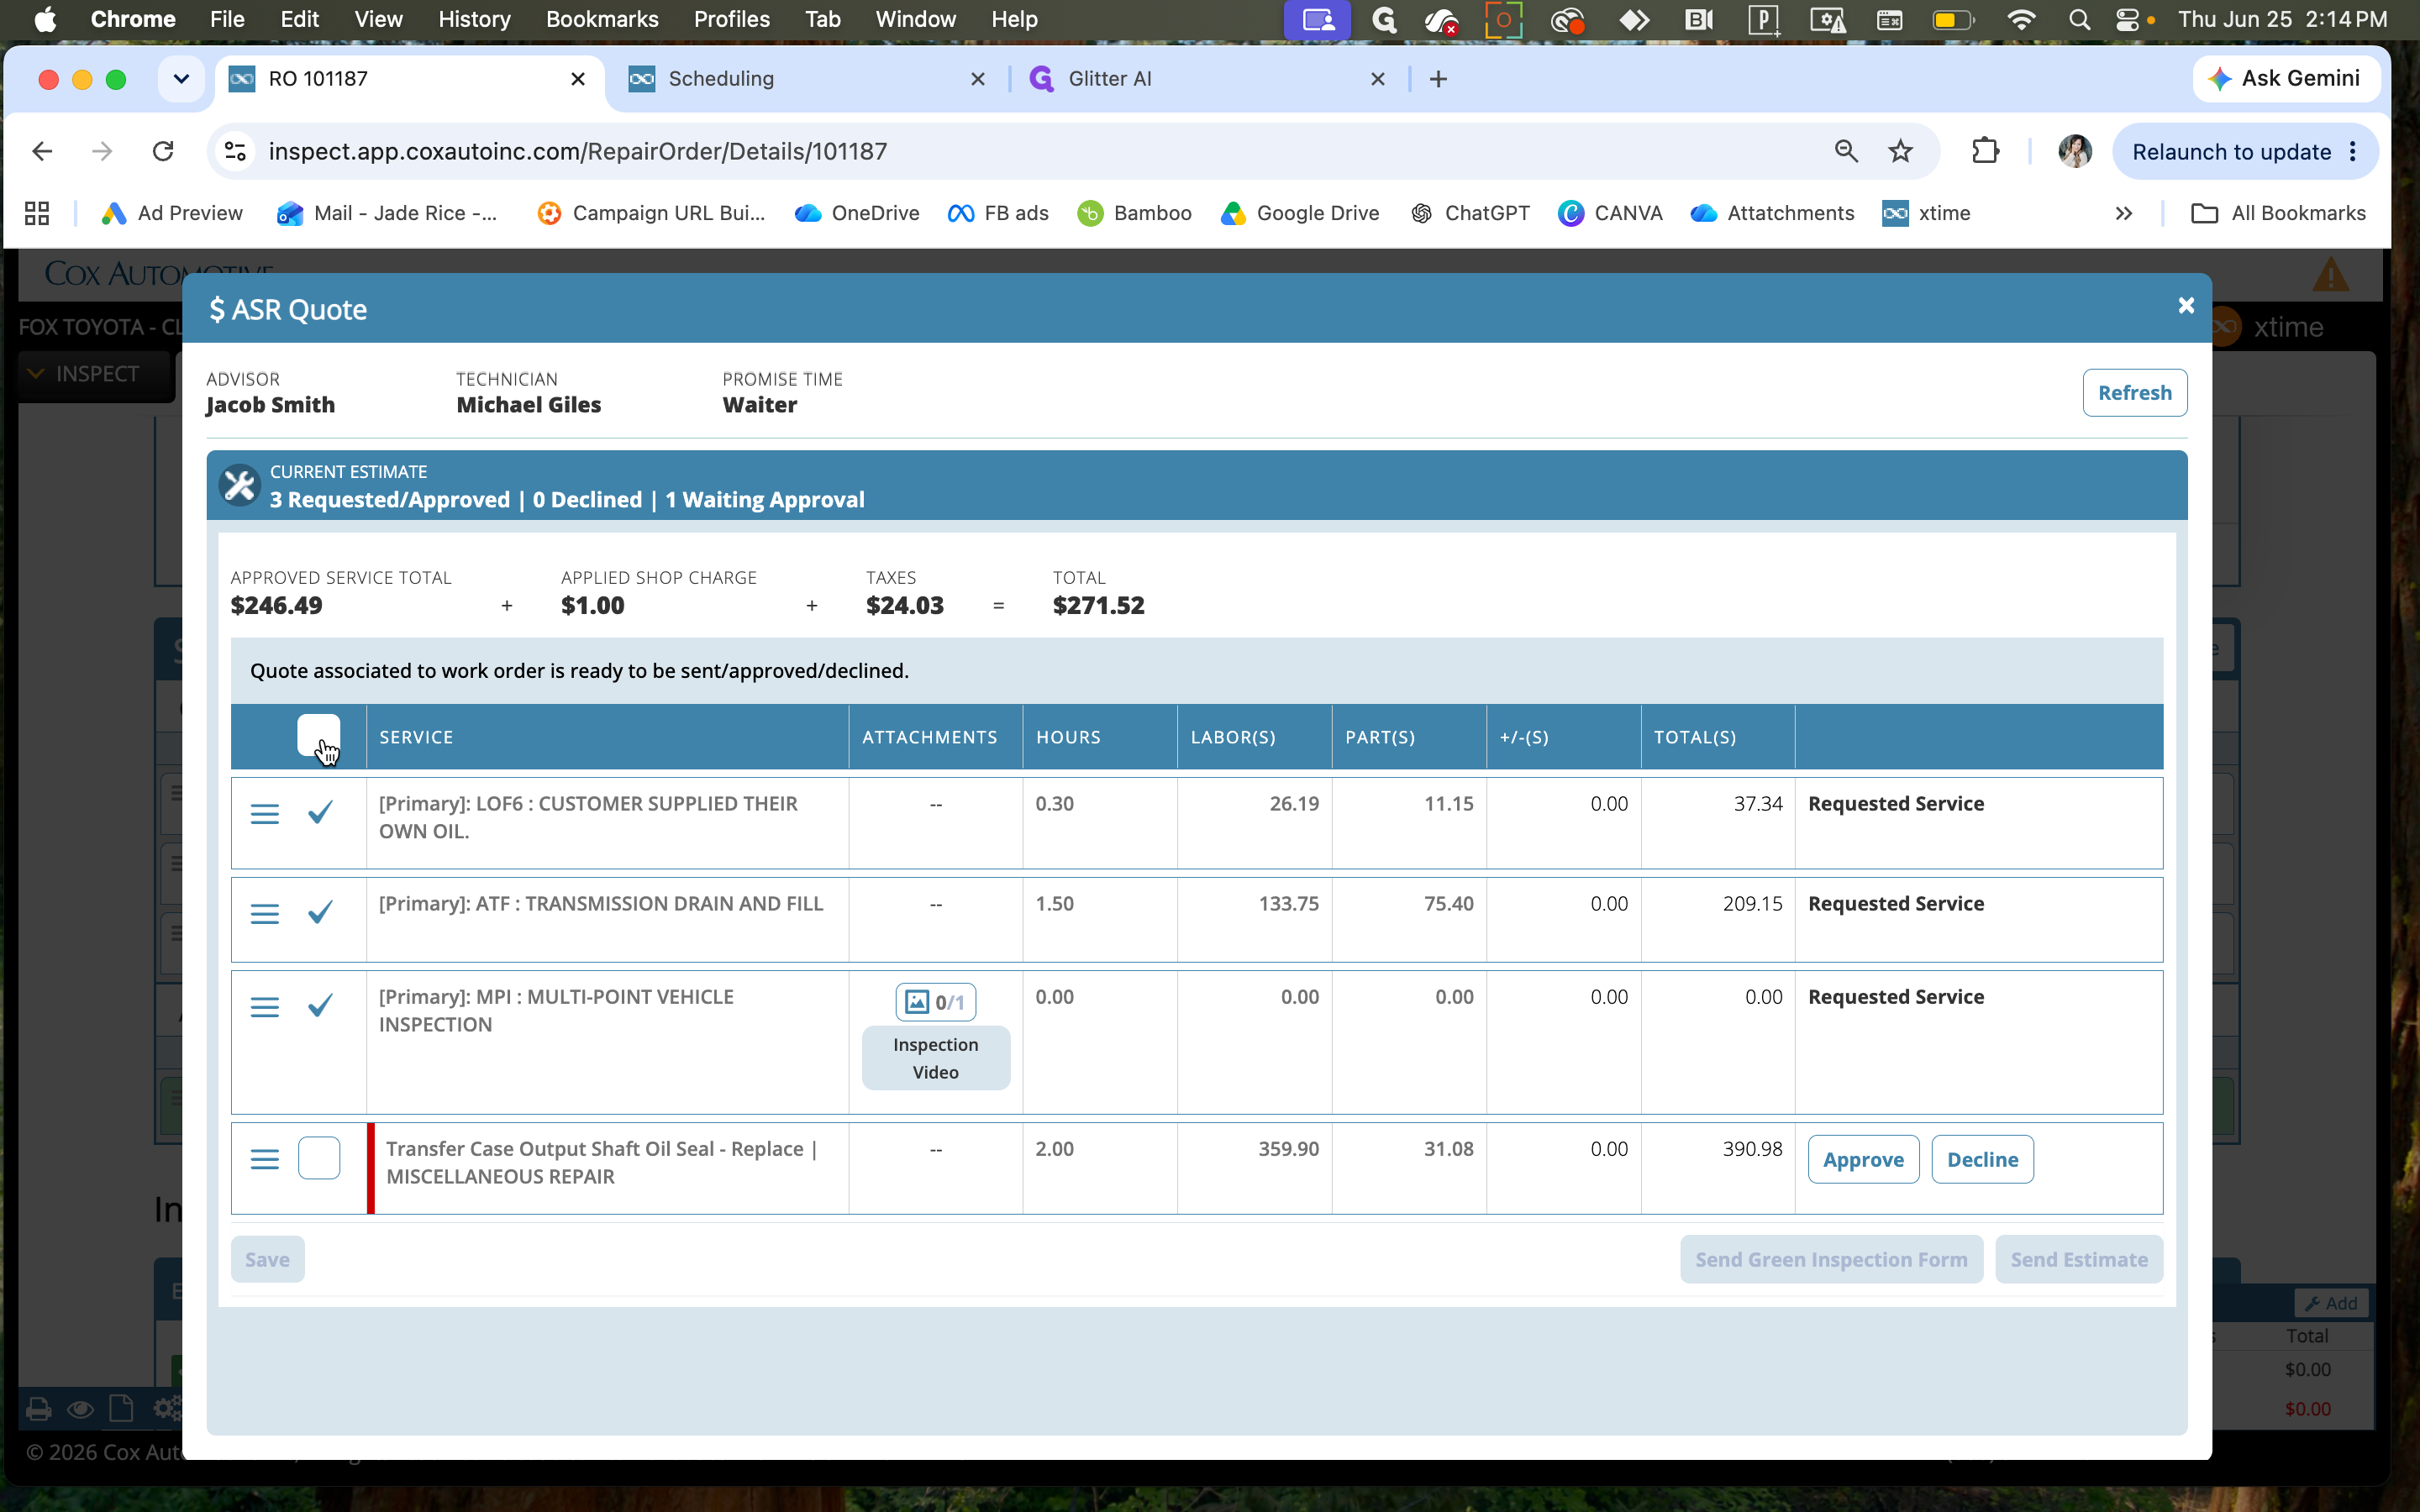Click the Grammarly G icon in menu bar
The image size is (2420, 1512).
click(x=1384, y=20)
